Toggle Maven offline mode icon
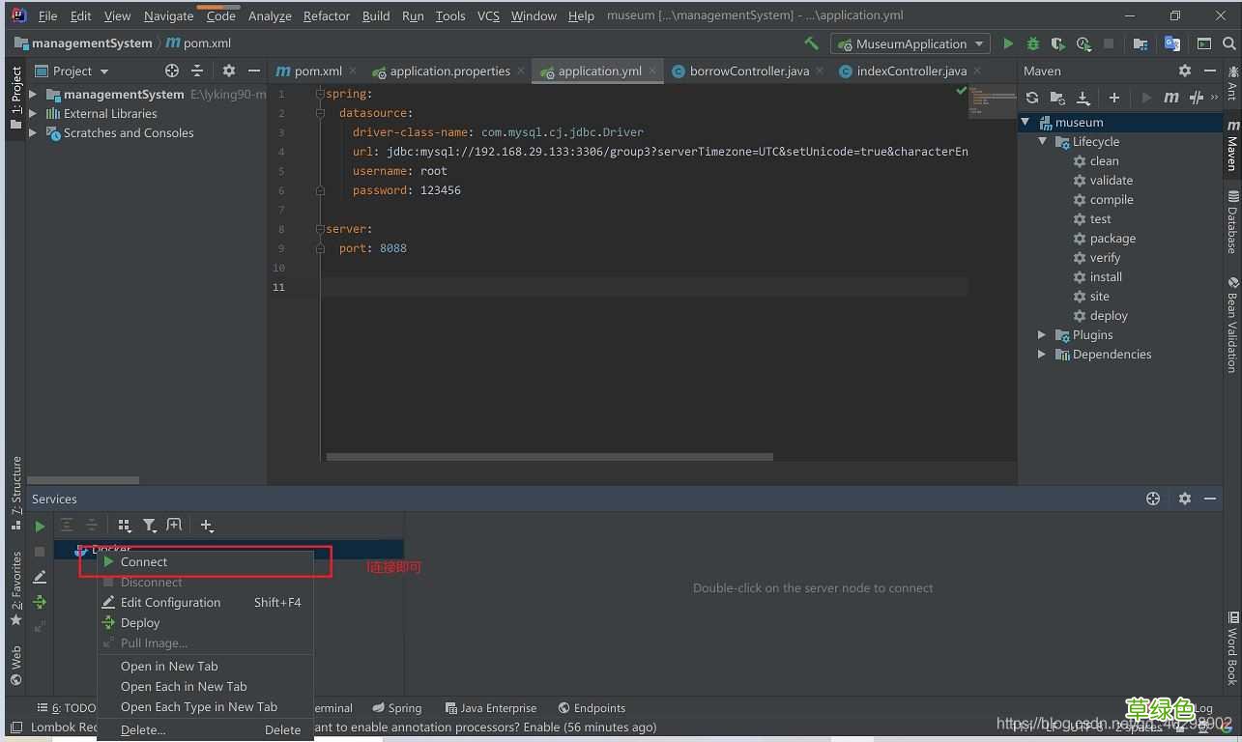The width and height of the screenshot is (1242, 742). [x=1197, y=98]
